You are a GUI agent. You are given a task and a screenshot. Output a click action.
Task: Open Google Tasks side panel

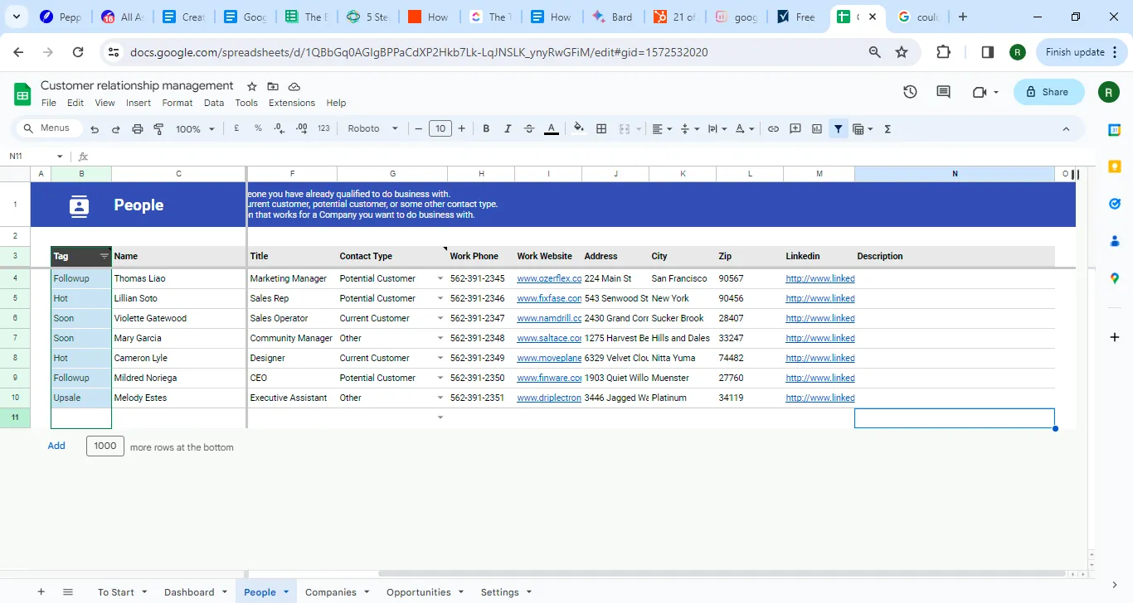point(1115,204)
